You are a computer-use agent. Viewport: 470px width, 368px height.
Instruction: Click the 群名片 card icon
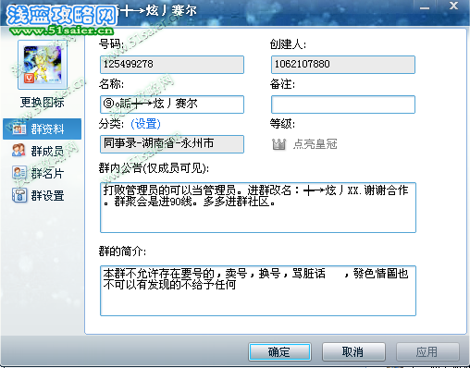tap(19, 173)
